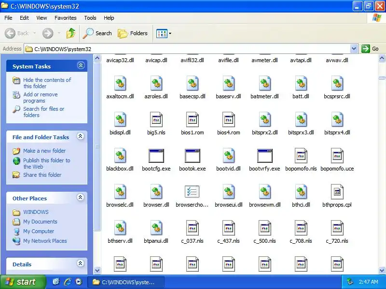Open the Search toolbar button
386x289 pixels.
point(97,33)
